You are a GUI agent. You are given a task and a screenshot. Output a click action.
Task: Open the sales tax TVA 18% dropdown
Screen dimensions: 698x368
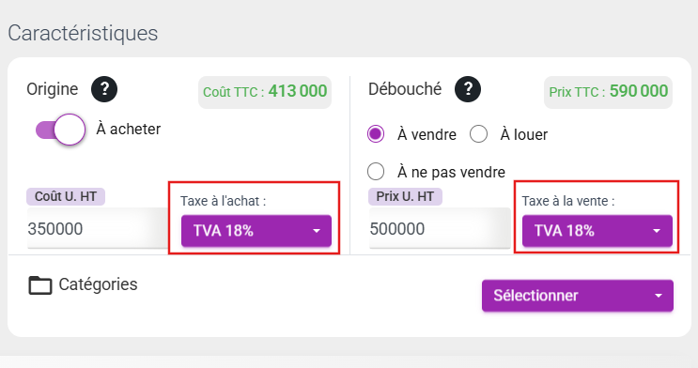tap(597, 231)
